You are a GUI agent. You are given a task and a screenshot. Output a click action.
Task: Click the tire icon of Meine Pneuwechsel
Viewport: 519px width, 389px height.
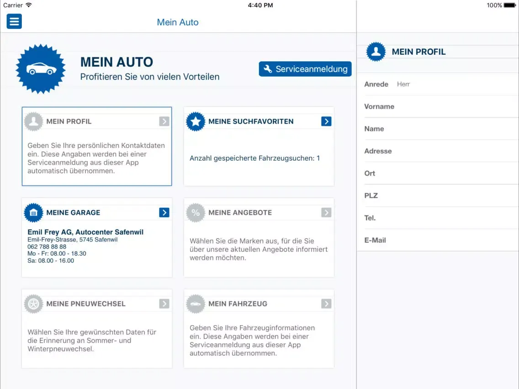[x=33, y=304]
